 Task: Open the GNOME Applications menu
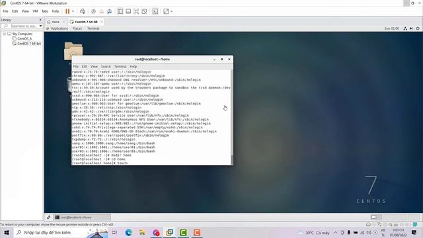59,28
